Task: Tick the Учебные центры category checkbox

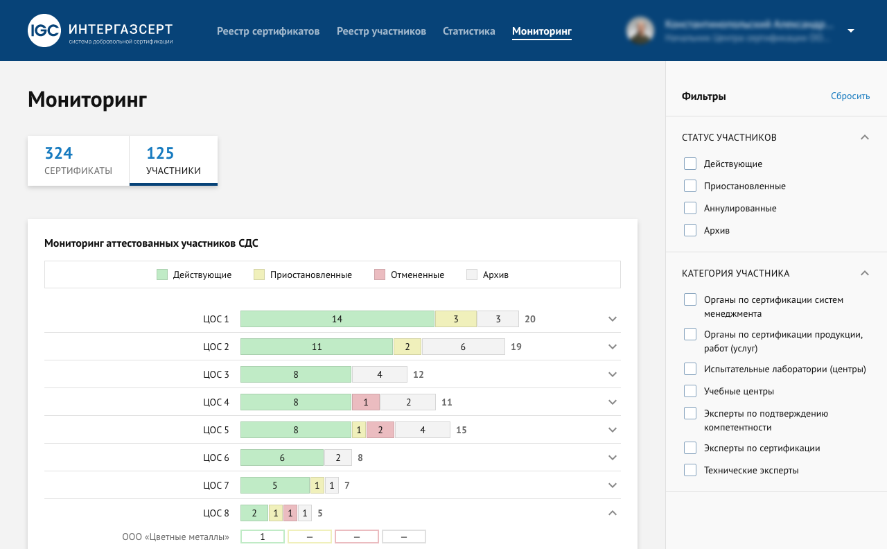Action: click(x=690, y=391)
